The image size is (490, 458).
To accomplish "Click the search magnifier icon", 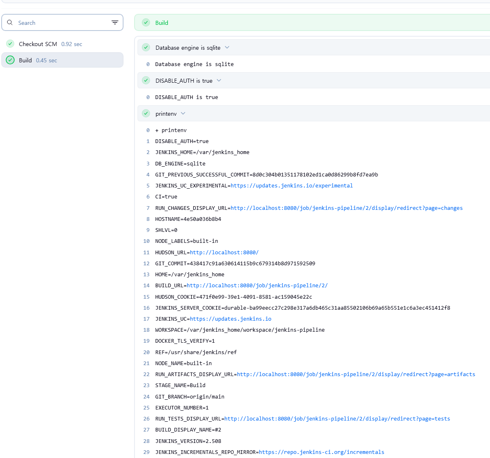I will (x=10, y=22).
